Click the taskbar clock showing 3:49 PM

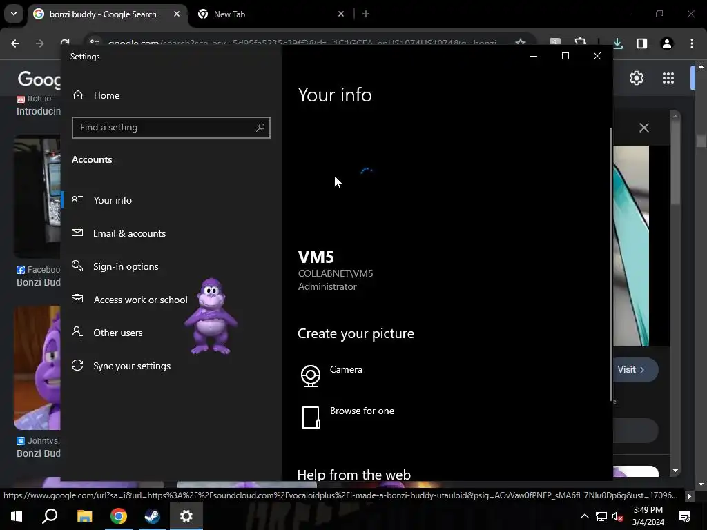point(648,516)
